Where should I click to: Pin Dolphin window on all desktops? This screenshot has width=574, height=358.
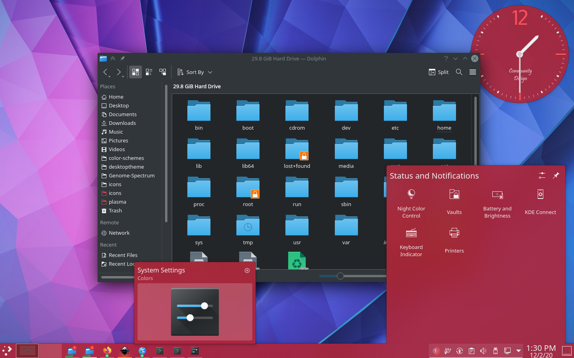click(x=122, y=58)
